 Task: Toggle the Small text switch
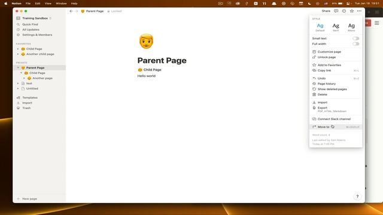click(x=355, y=38)
